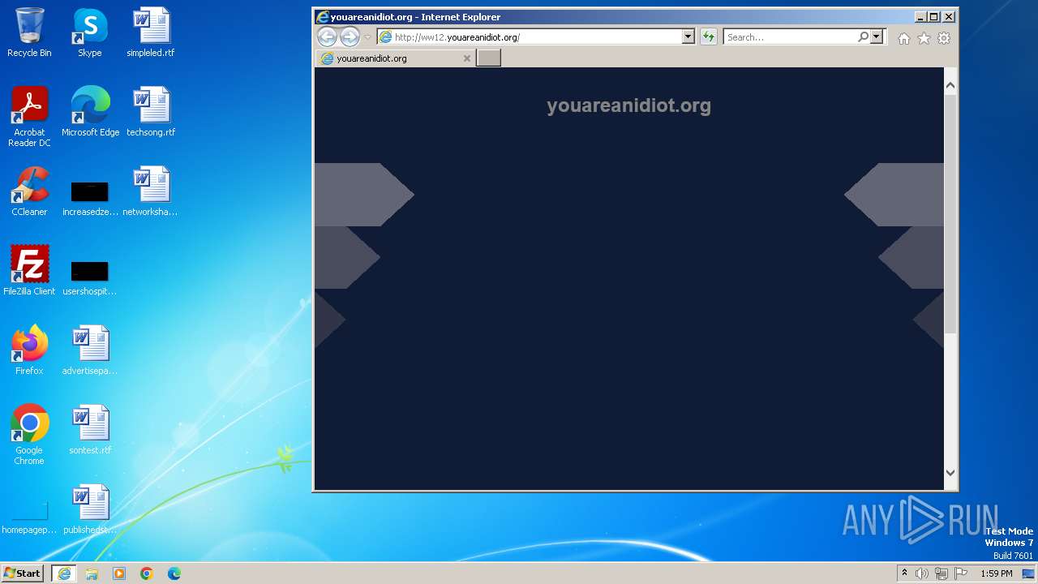Open Windows Explorer from the taskbar
Viewport: 1038px width, 584px height.
92,573
